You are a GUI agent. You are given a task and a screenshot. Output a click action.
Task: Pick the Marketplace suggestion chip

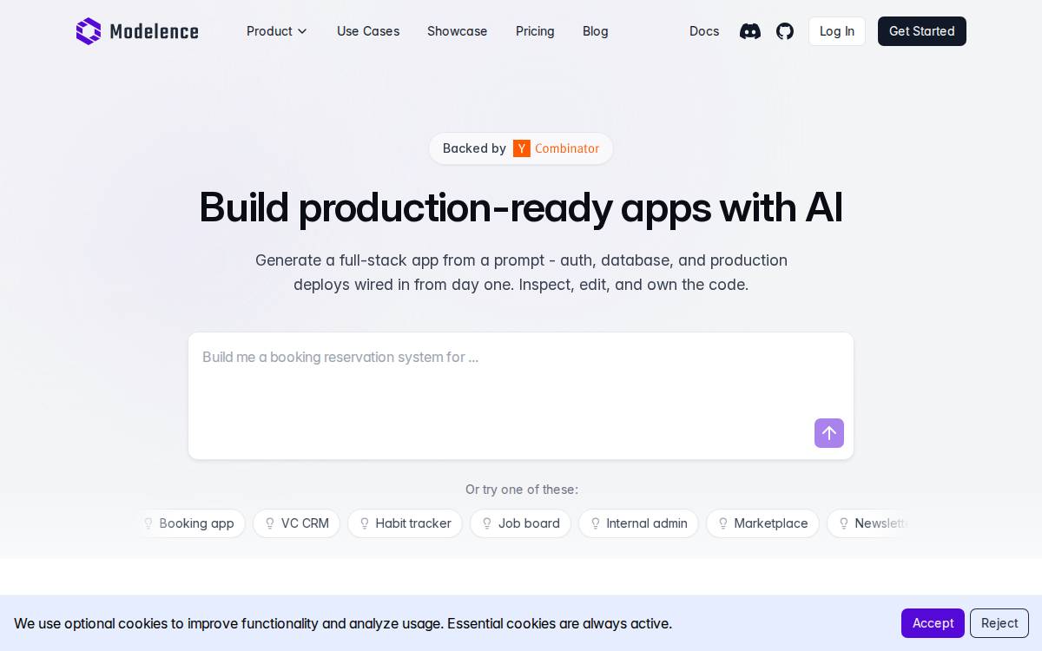762,523
